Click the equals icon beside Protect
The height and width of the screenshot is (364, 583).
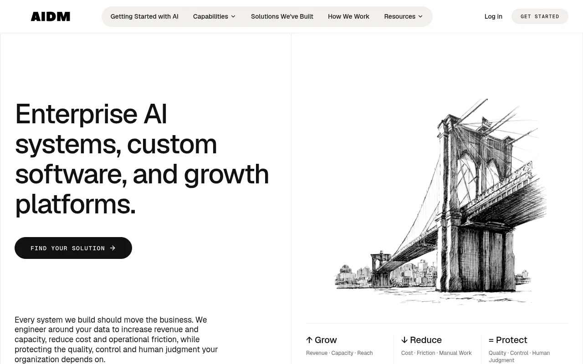point(491,340)
